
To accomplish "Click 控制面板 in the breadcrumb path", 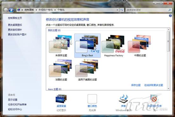I will click(29, 10).
